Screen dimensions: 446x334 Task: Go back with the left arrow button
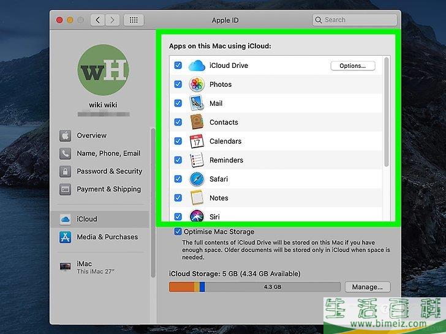(x=97, y=20)
